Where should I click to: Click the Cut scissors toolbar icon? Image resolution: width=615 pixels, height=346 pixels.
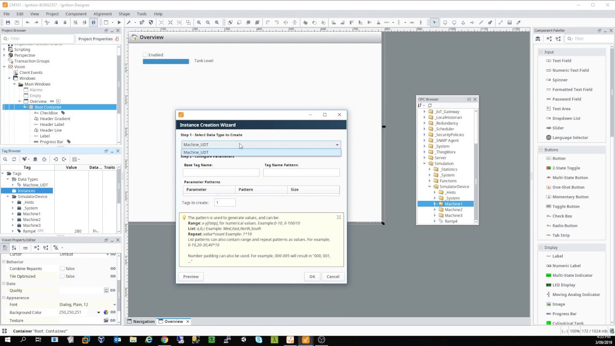(x=47, y=22)
